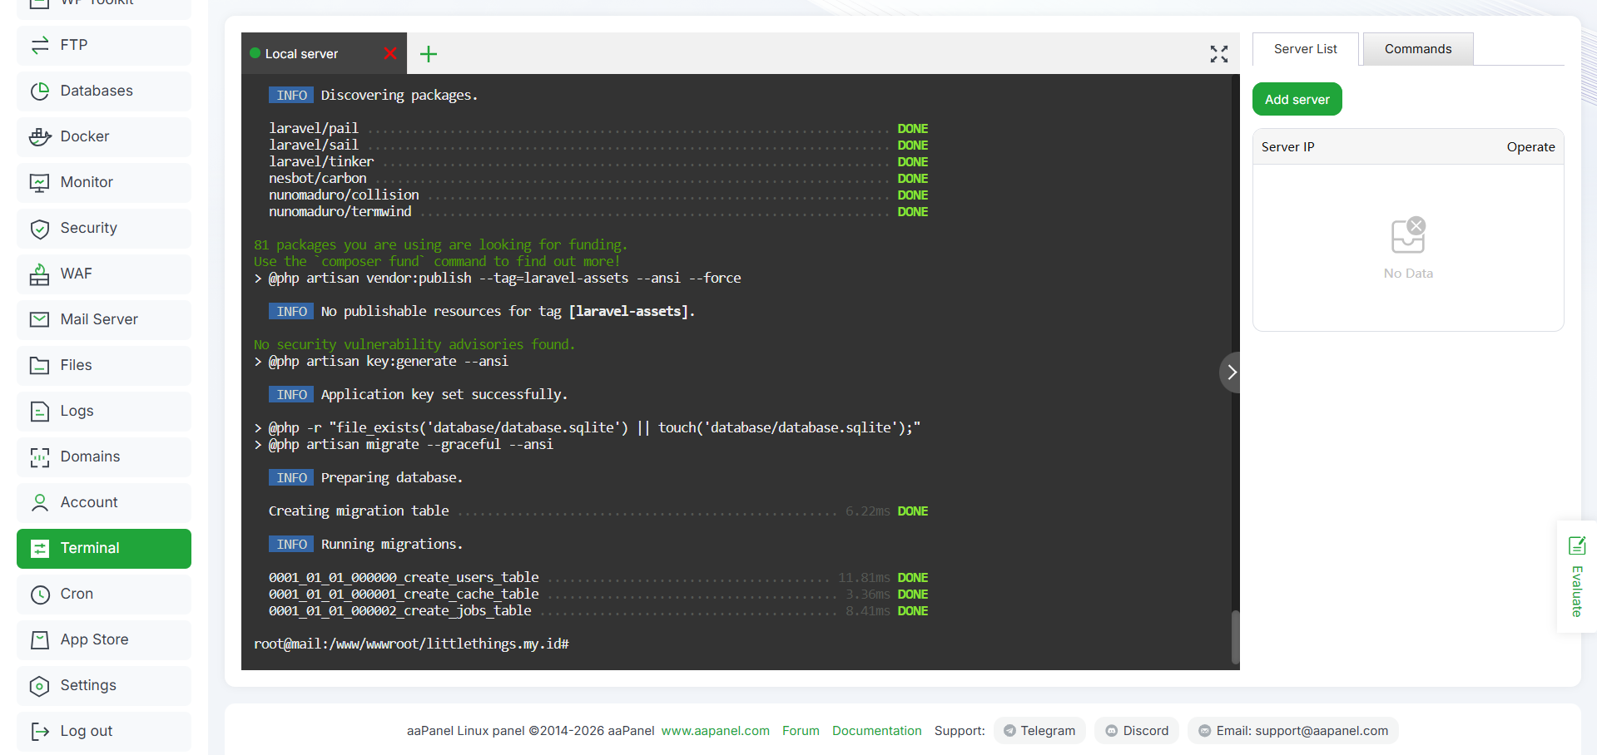Open the www.aapanel.com link
Image resolution: width=1597 pixels, height=755 pixels.
pyautogui.click(x=715, y=731)
